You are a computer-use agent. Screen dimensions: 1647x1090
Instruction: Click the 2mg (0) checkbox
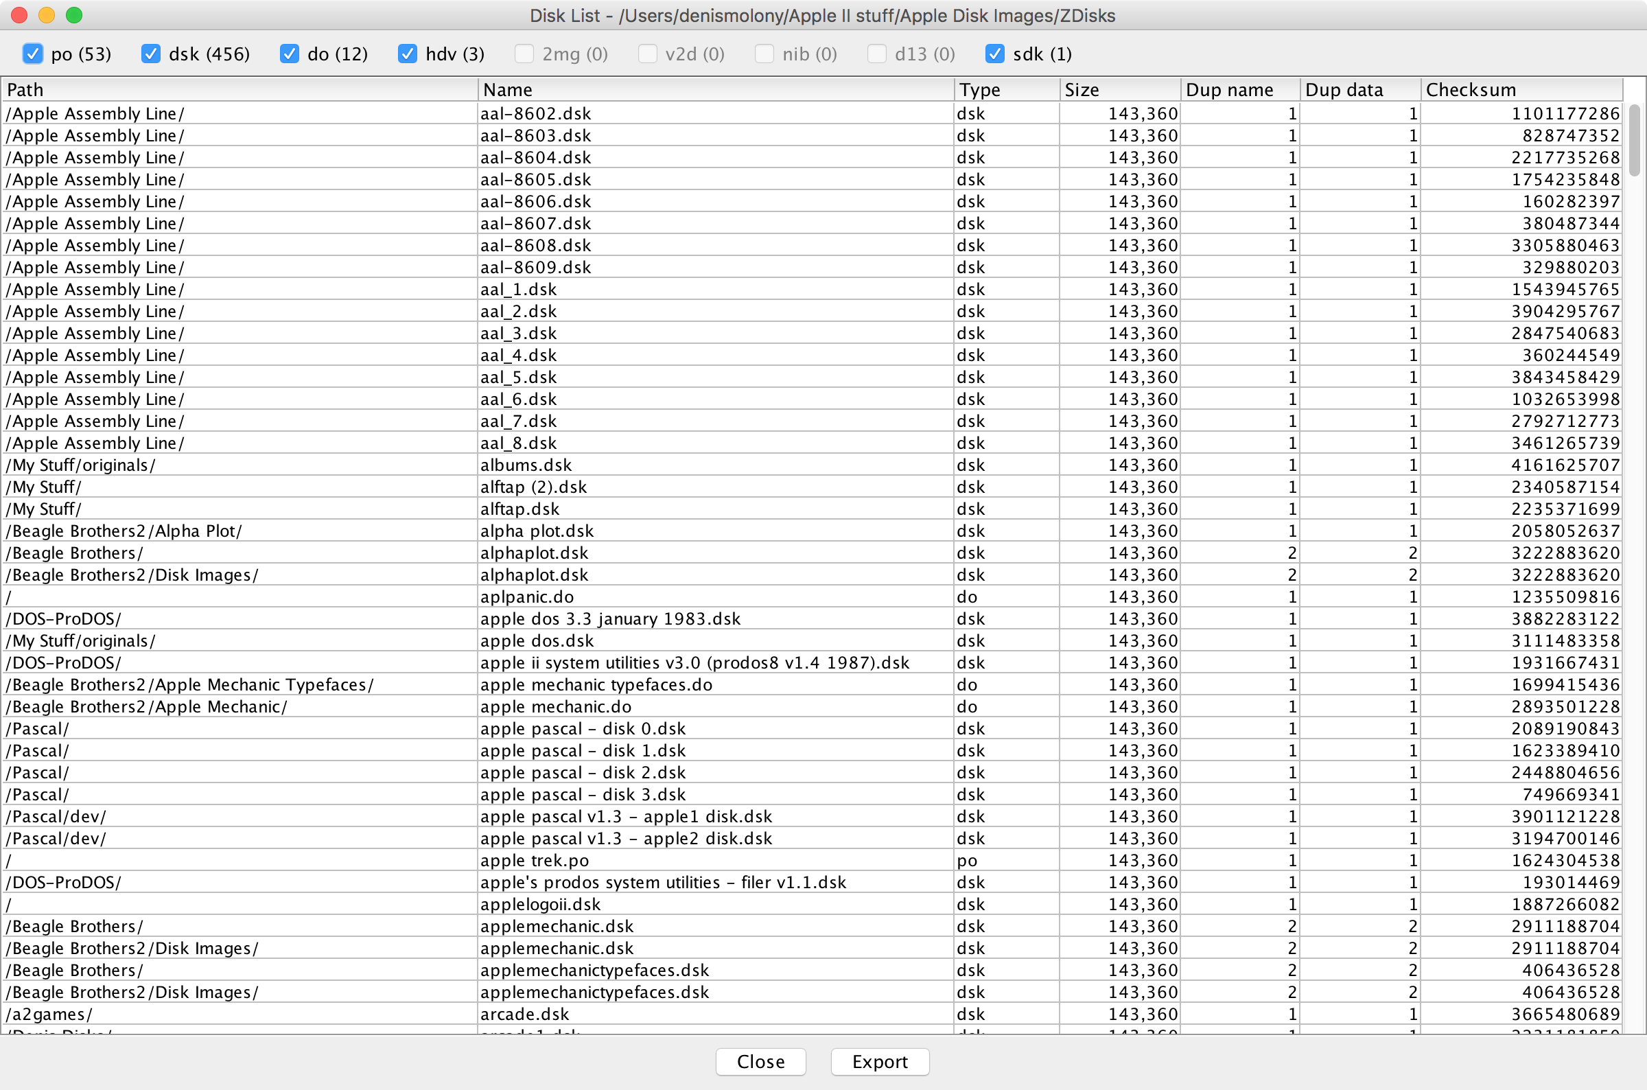[x=524, y=54]
